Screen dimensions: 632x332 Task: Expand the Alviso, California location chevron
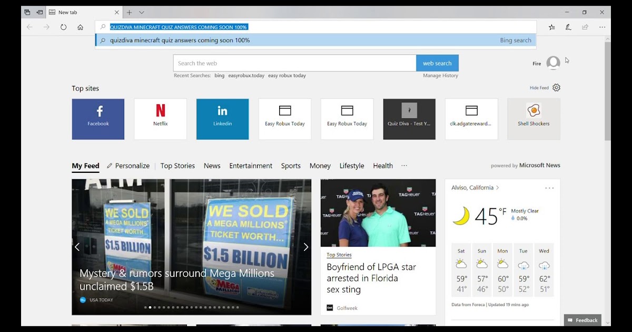497,188
